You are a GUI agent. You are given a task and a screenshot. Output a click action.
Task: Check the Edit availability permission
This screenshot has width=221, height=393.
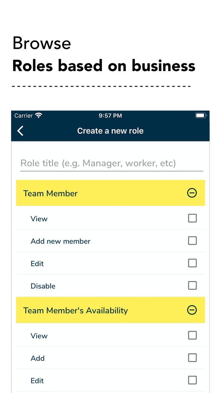point(192,380)
